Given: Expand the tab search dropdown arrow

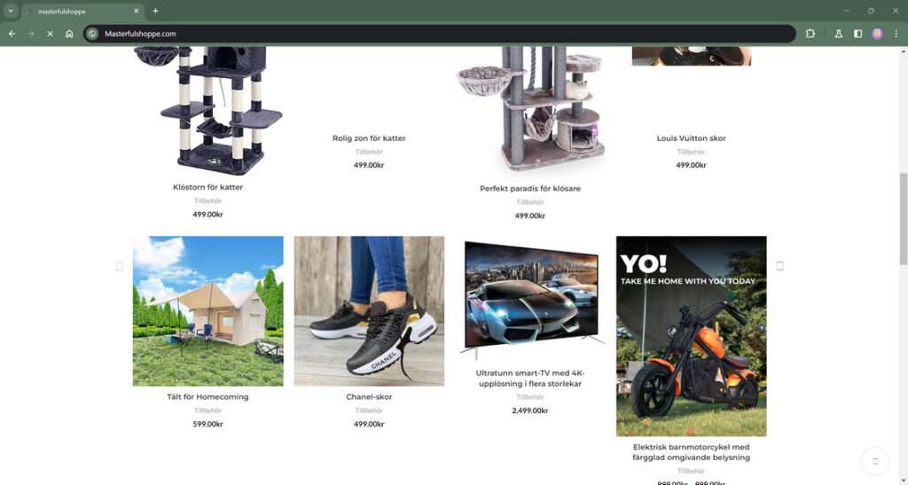Looking at the screenshot, I should (11, 11).
